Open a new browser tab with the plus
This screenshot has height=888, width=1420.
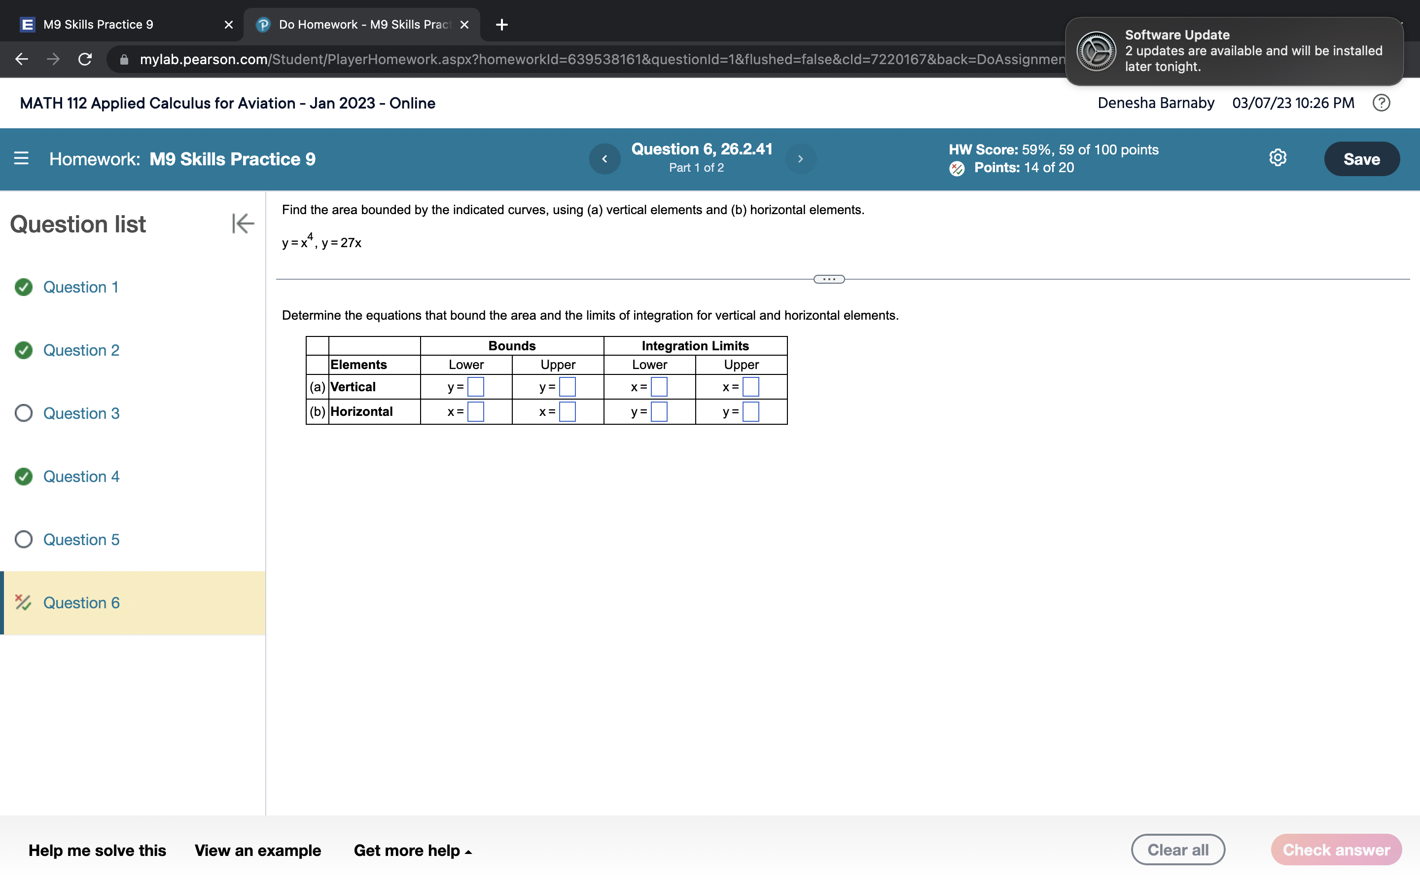(x=501, y=24)
